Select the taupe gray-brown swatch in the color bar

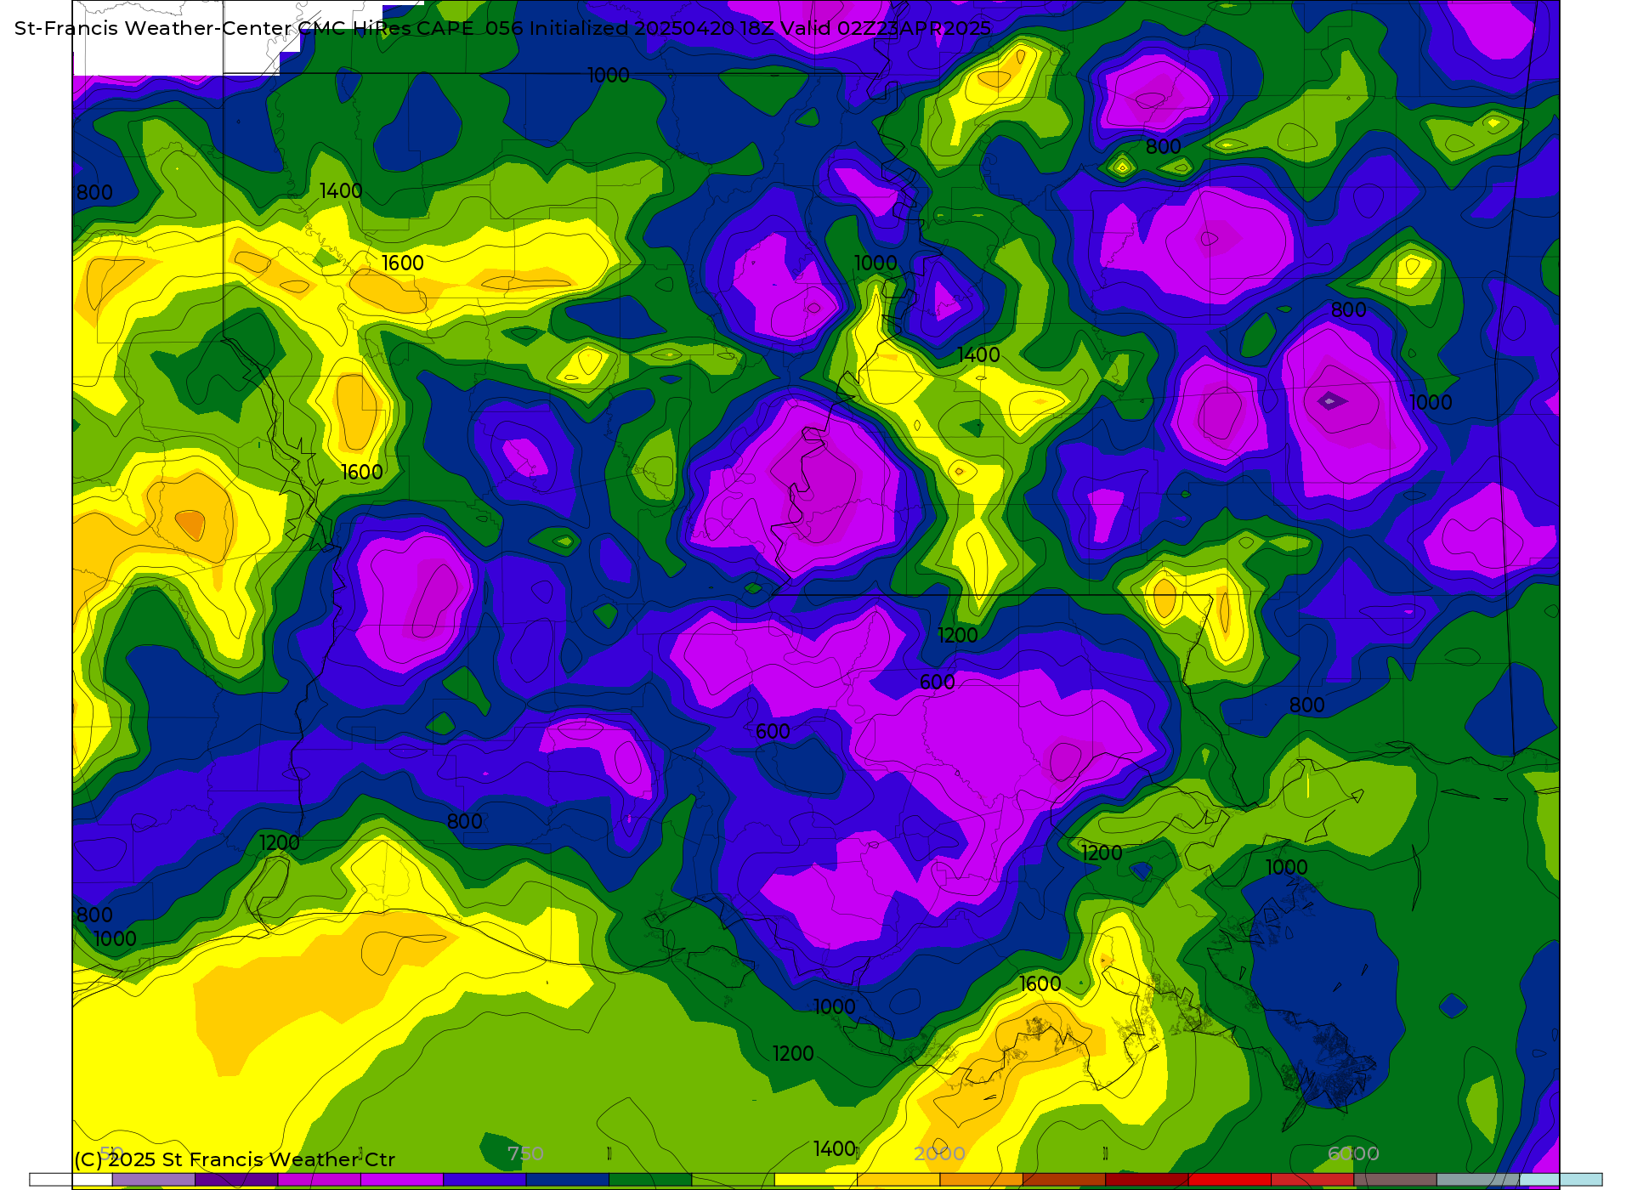1395,1180
